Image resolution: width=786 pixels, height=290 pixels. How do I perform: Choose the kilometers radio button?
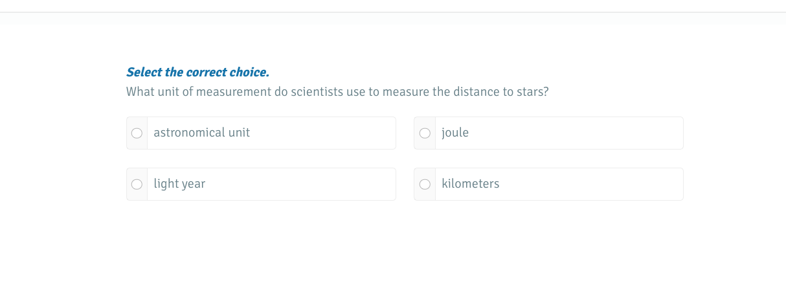point(425,184)
